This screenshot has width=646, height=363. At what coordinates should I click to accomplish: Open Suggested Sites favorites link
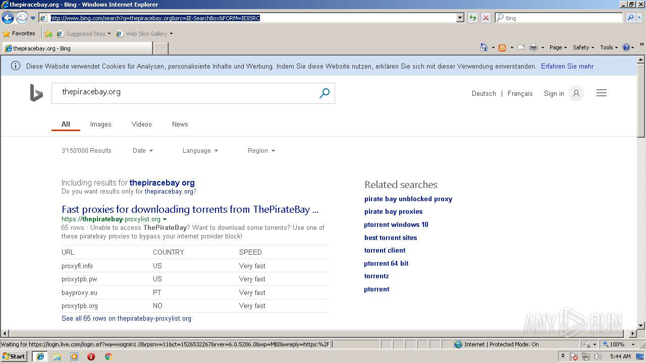coord(83,34)
